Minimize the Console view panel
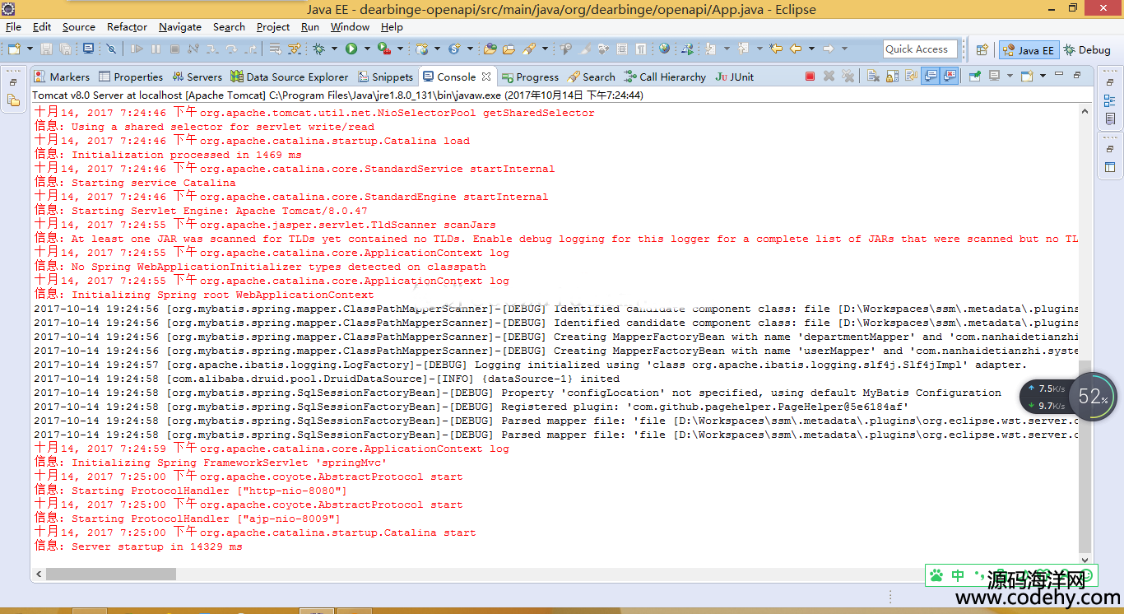Screen dimensions: 1124x614 tap(1059, 75)
